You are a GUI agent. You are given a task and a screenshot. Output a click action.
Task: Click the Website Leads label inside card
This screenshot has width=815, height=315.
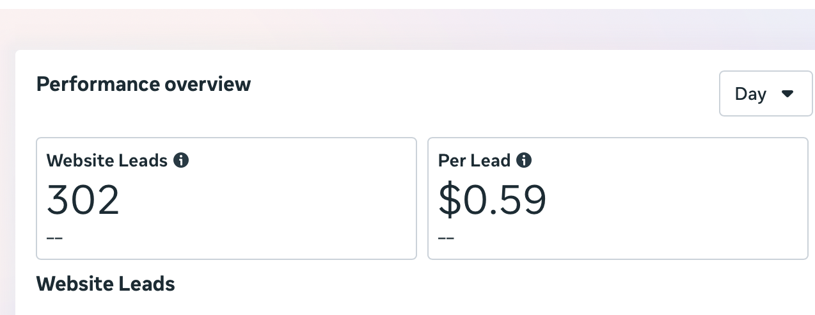pyautogui.click(x=107, y=160)
